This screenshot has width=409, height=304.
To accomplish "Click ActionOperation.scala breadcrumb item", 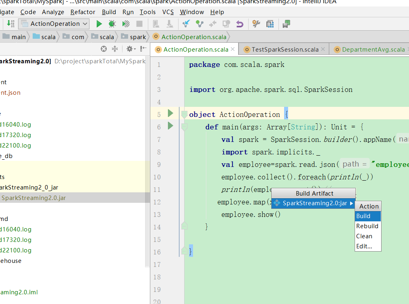I will 190,37.
